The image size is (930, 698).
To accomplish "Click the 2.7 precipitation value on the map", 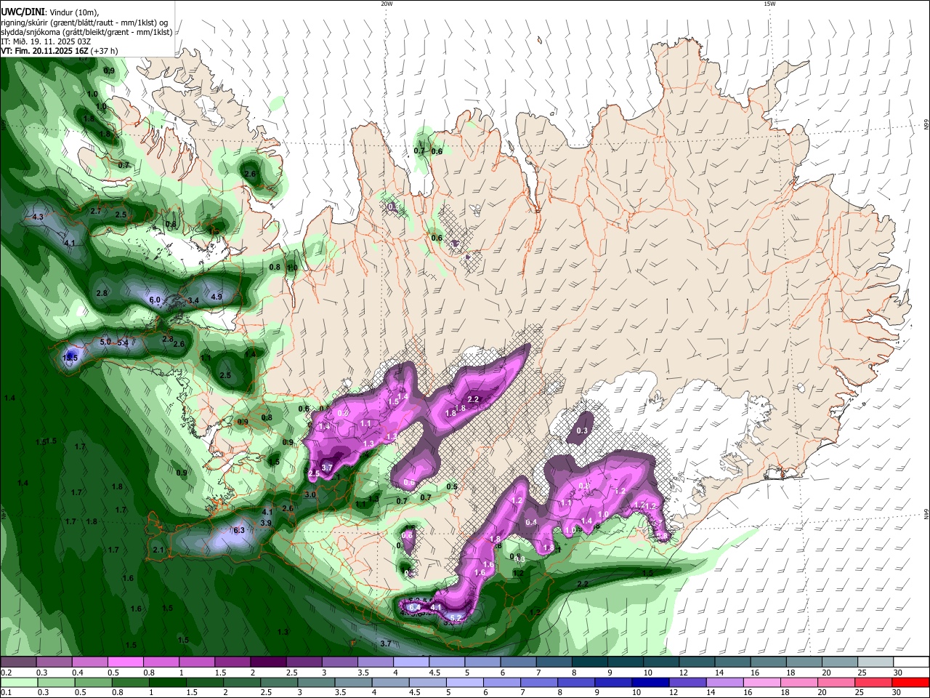I will 96,211.
